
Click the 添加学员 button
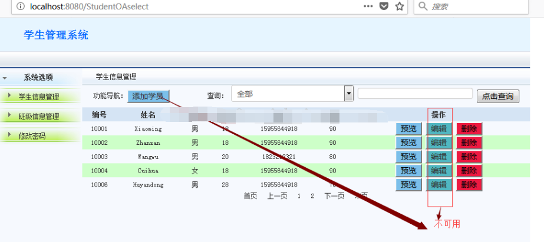click(148, 96)
